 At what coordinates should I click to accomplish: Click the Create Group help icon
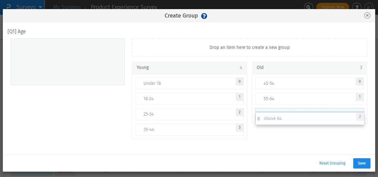(204, 16)
